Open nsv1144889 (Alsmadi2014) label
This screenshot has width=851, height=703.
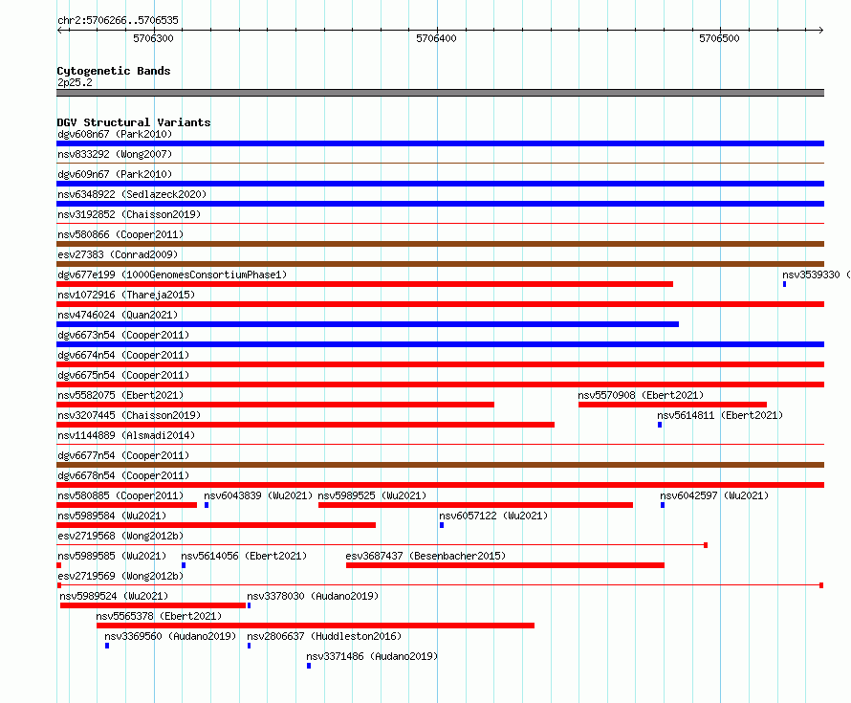click(x=126, y=435)
